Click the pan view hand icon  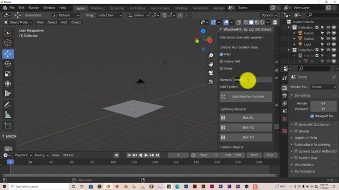(x=211, y=64)
